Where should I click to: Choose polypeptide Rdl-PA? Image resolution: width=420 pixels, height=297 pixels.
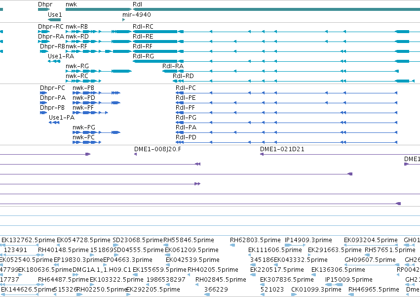[186, 127]
